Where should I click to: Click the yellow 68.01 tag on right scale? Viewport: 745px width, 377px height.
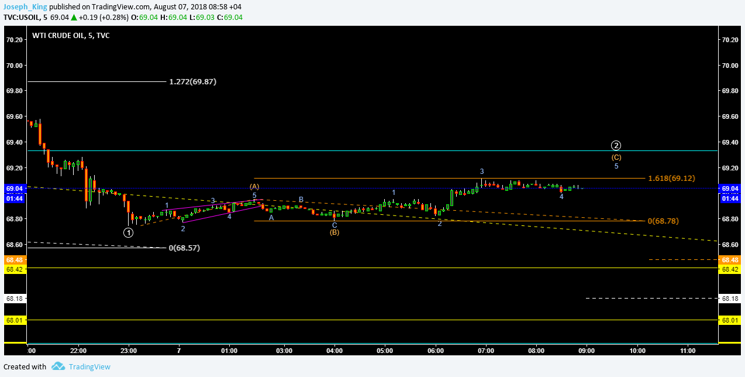[730, 320]
